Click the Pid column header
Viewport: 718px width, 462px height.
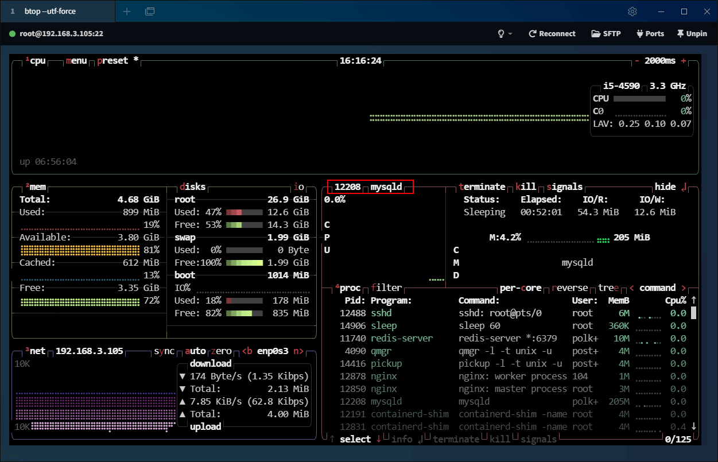tap(355, 301)
